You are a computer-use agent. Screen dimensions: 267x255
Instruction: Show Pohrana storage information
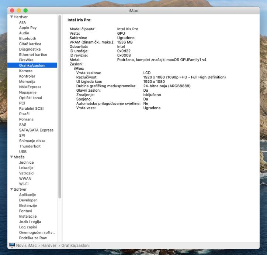pos(26,119)
